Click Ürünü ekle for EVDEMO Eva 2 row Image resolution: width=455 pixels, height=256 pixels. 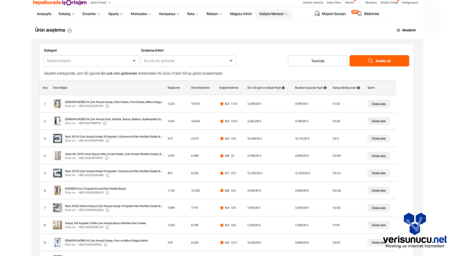[379, 190]
